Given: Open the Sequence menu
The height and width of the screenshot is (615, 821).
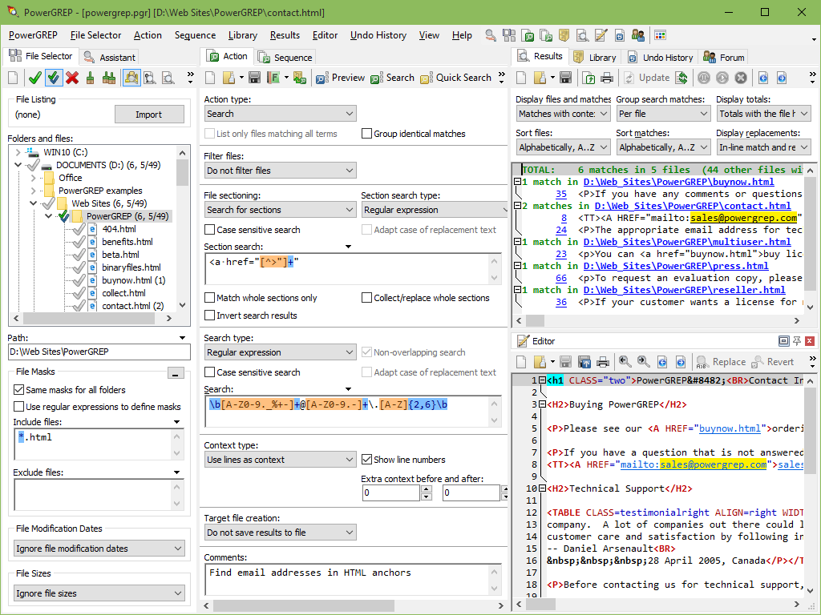Looking at the screenshot, I should pos(195,35).
